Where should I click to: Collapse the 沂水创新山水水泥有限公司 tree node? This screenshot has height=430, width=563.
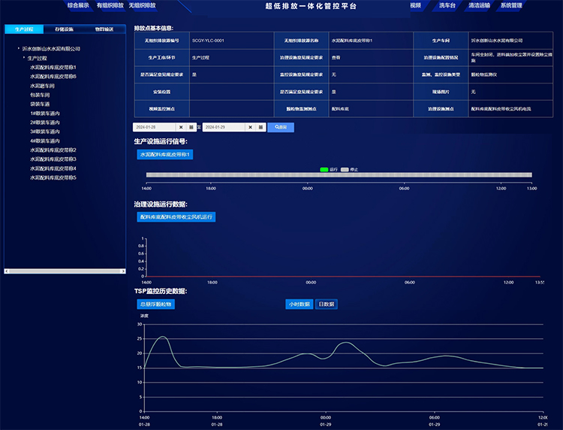18,49
